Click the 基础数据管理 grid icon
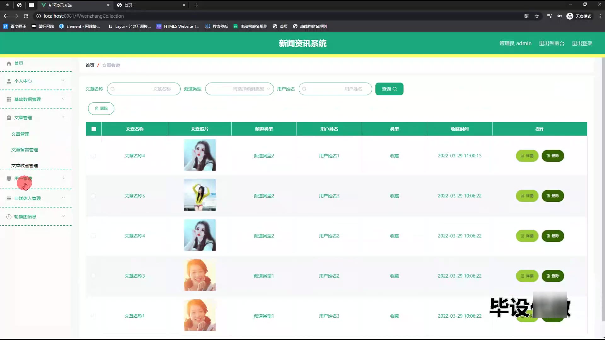Screen dimensions: 605x340 (x=9, y=99)
